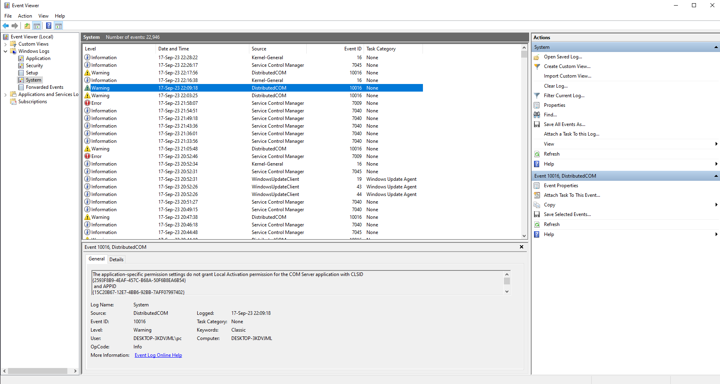Click the Find binoculars icon

pyautogui.click(x=537, y=115)
